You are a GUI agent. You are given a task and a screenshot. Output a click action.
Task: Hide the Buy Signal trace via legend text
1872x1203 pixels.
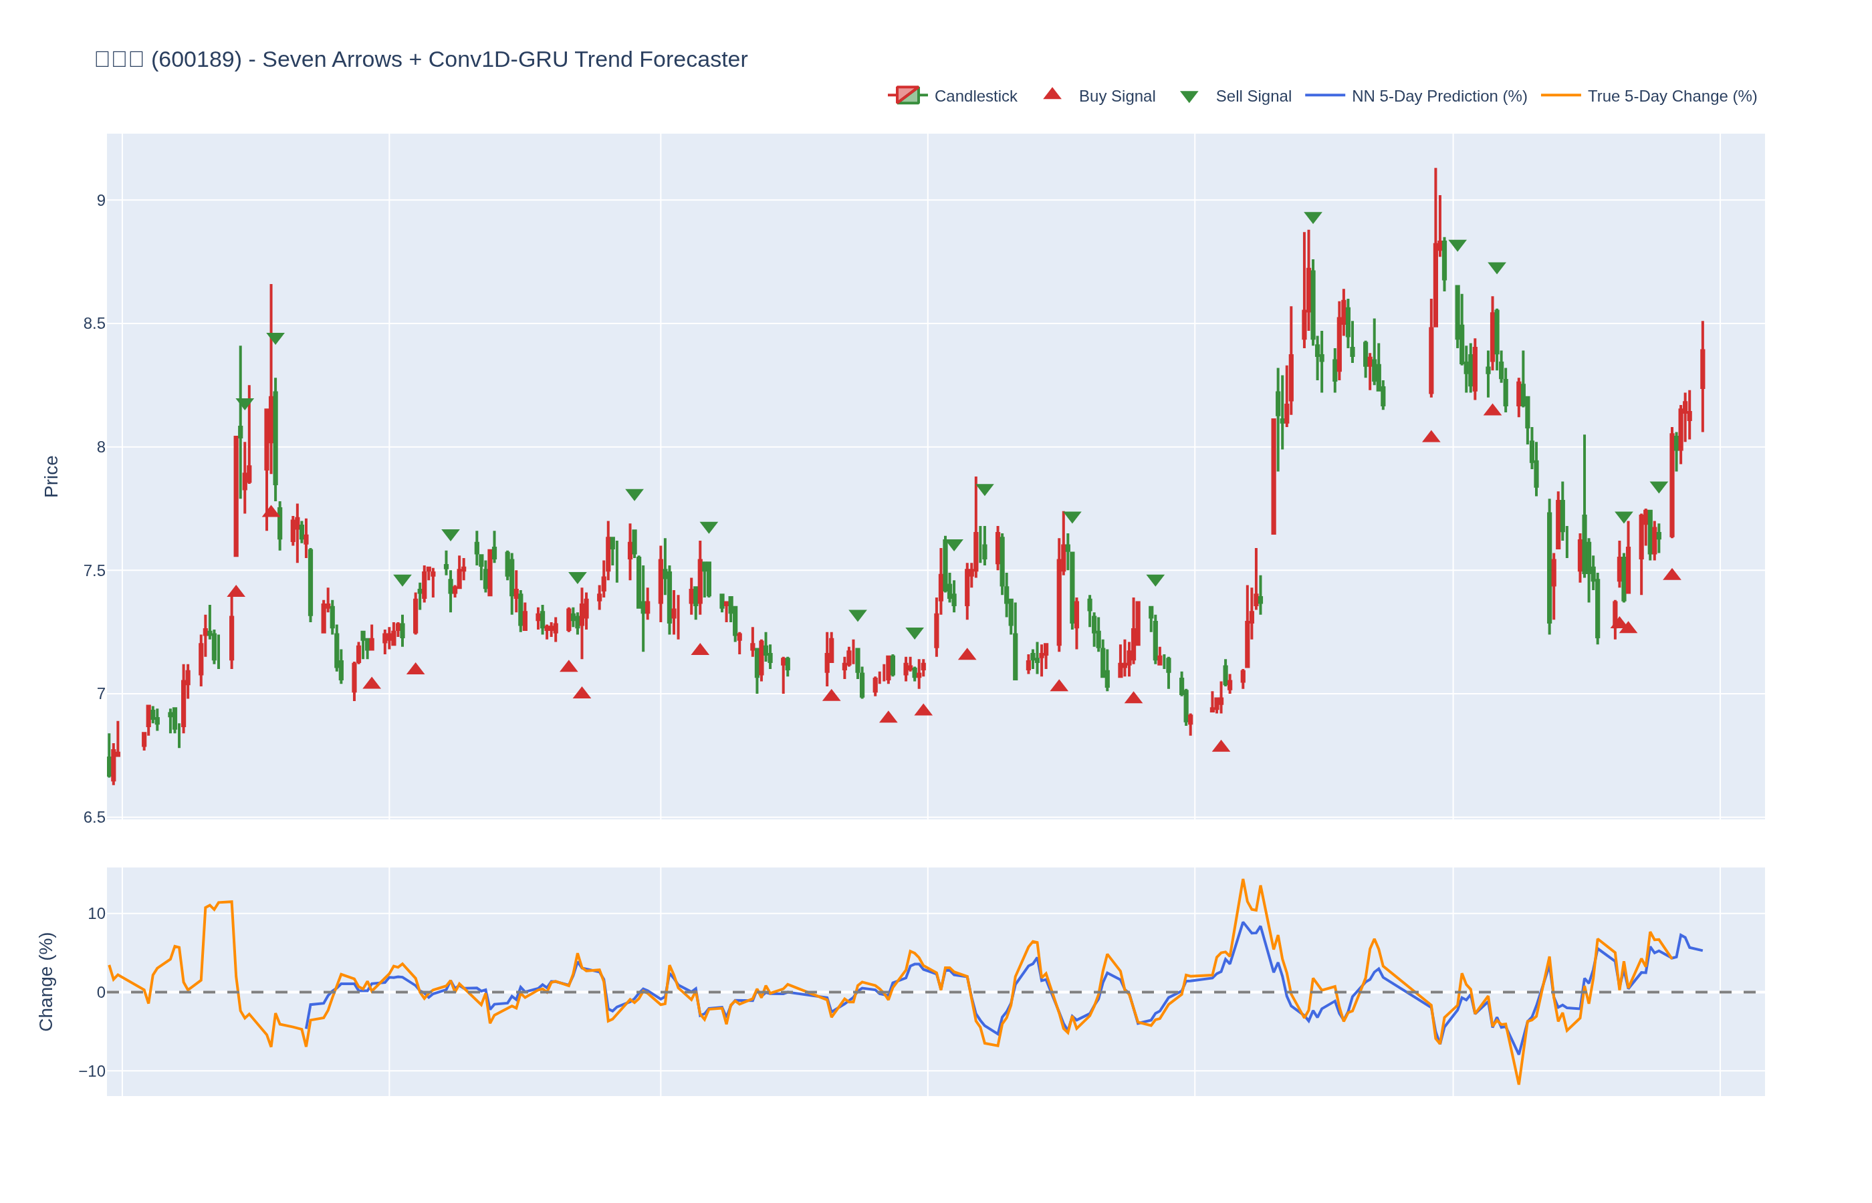click(1117, 96)
